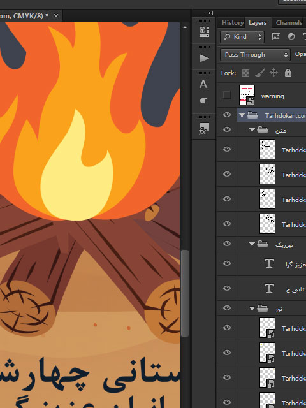This screenshot has height=408, width=306.
Task: Click the تبریک group folder icon
Action: coord(263,244)
